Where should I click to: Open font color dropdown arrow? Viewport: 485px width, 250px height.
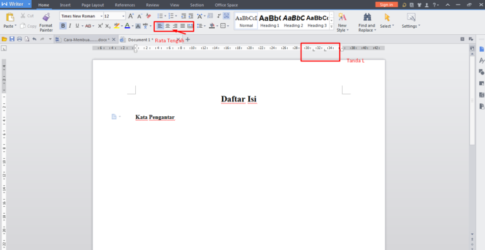(x=133, y=26)
